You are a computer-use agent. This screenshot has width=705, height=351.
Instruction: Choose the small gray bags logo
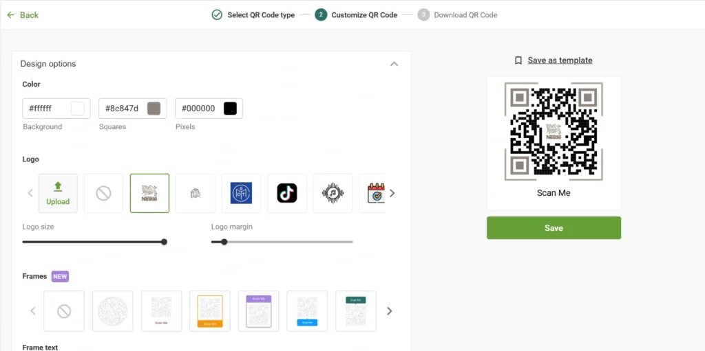195,193
